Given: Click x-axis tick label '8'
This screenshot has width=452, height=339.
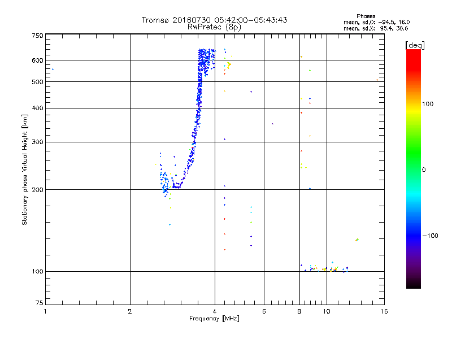Looking at the screenshot, I should click(299, 311).
